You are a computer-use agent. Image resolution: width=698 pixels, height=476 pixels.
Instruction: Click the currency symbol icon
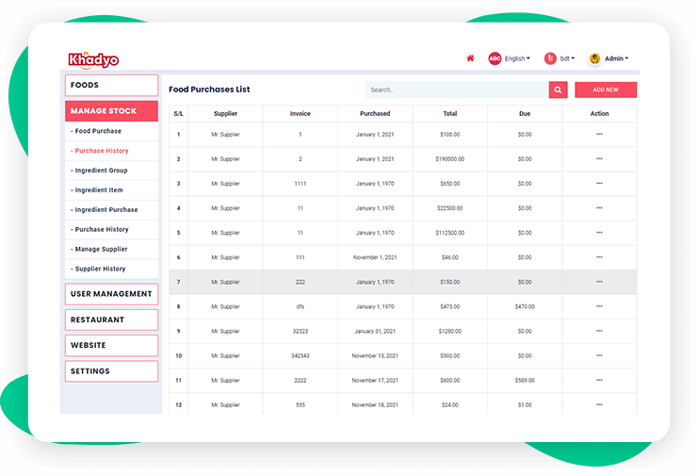tap(550, 58)
